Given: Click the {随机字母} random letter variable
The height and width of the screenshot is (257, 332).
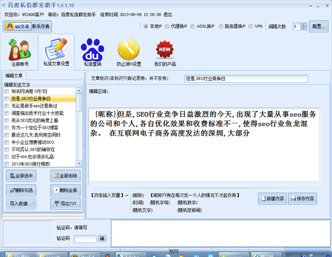Looking at the screenshot, I should point(160,203).
